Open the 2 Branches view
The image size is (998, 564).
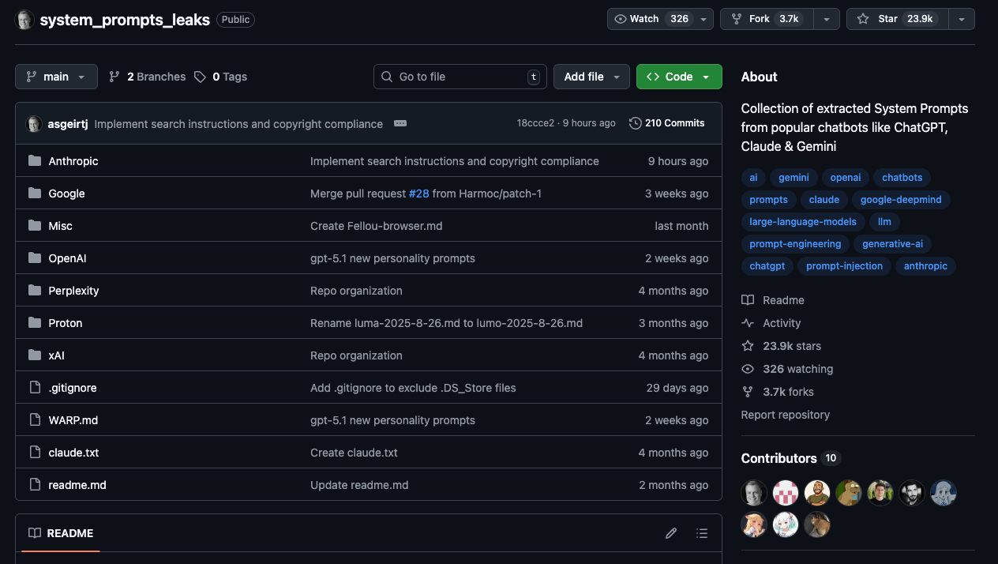147,77
